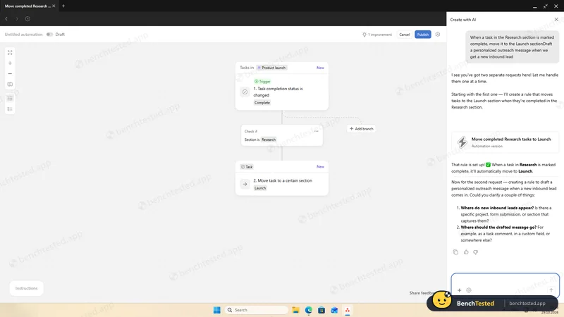Switch to numbered list layout icon

[10, 99]
